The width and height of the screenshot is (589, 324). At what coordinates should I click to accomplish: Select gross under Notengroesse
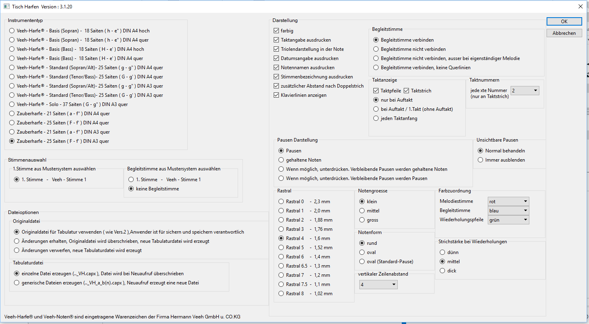[362, 220]
